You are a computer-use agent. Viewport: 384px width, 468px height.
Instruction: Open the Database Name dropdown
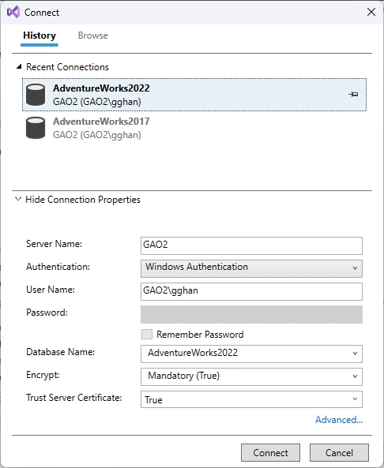[251, 354]
